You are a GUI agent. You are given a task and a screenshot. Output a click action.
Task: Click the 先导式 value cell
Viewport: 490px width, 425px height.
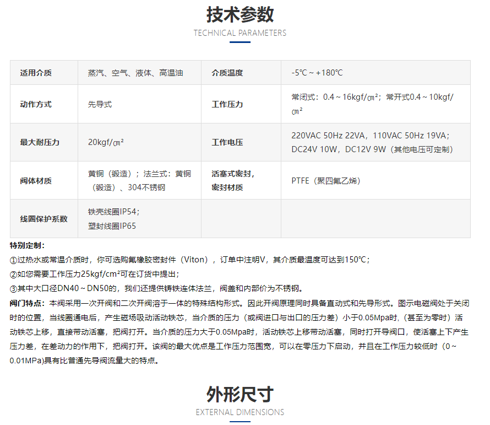pyautogui.click(x=100, y=104)
